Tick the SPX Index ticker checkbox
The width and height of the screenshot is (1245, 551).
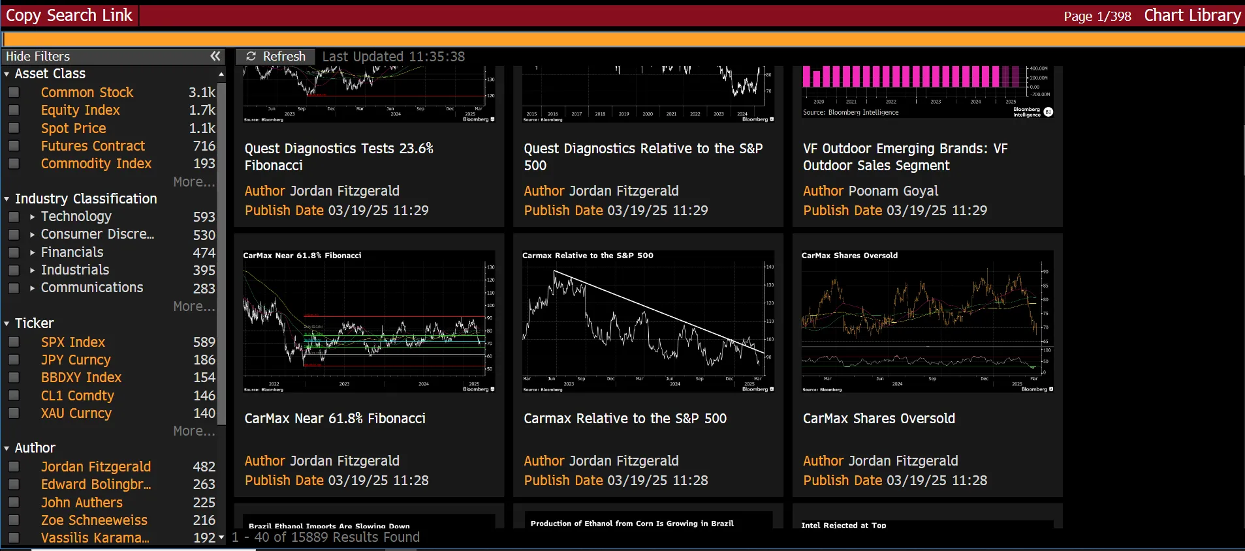[14, 342]
